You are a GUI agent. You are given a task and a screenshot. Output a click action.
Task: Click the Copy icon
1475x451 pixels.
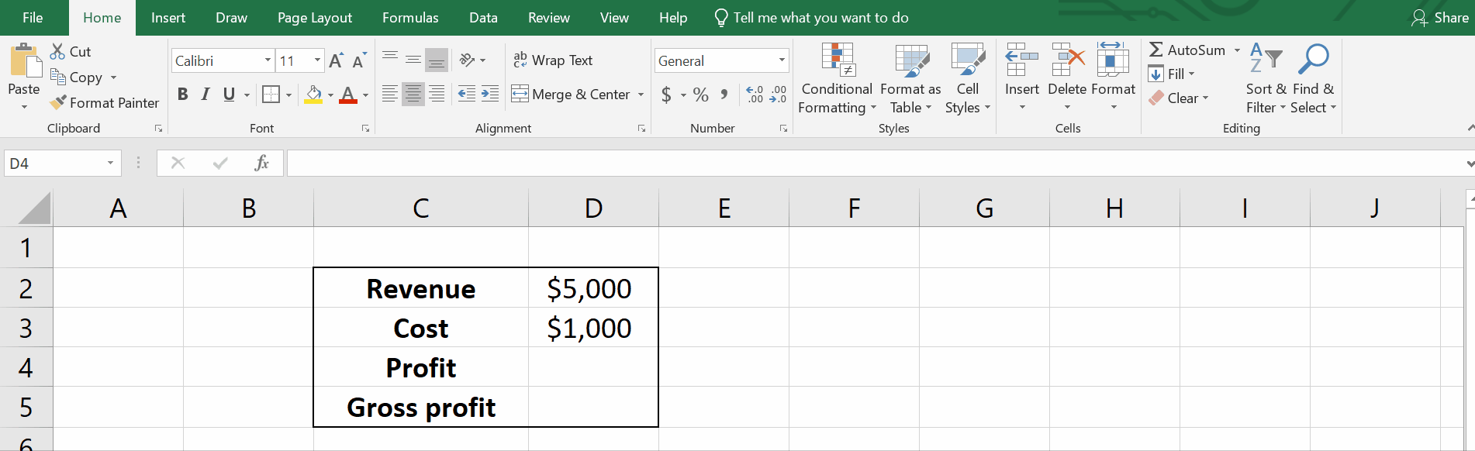click(57, 77)
